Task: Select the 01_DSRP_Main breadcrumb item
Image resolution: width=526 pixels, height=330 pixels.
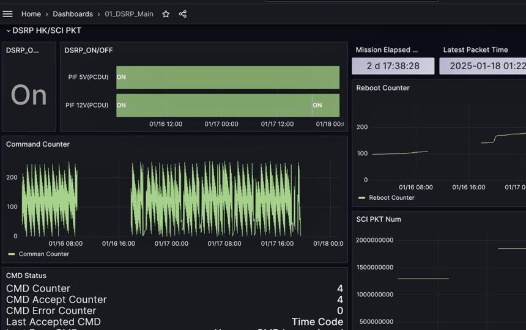Action: 129,14
